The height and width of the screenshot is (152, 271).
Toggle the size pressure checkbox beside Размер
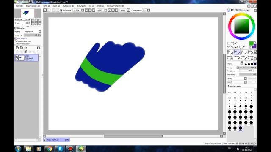[238, 68]
